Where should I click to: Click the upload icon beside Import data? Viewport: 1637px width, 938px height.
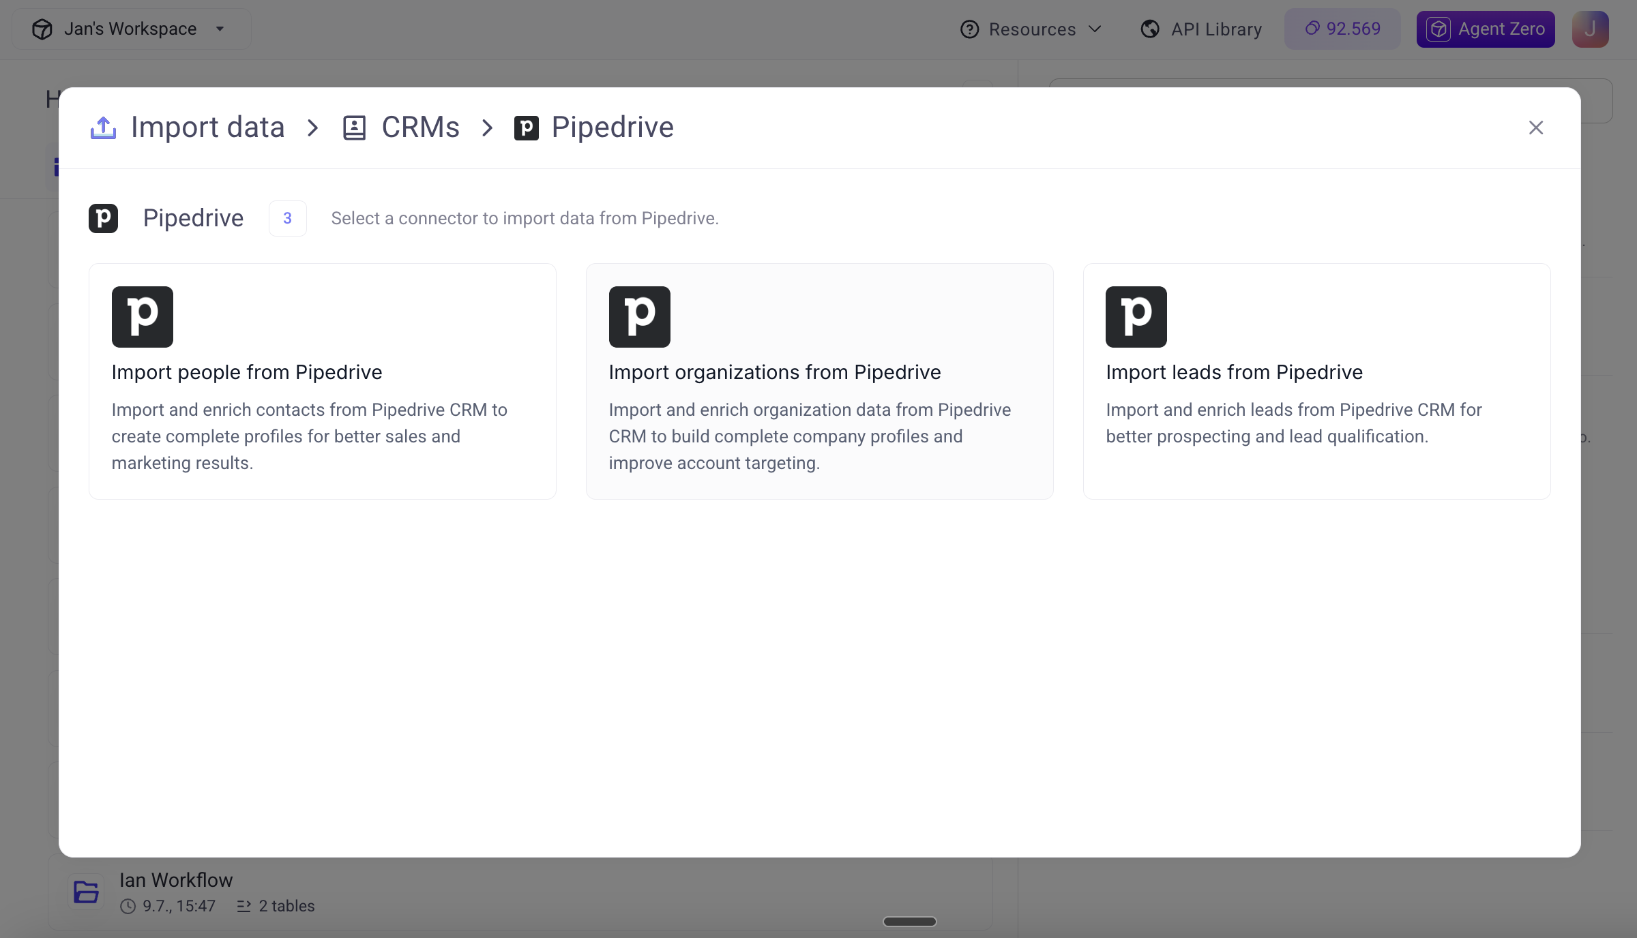102,127
